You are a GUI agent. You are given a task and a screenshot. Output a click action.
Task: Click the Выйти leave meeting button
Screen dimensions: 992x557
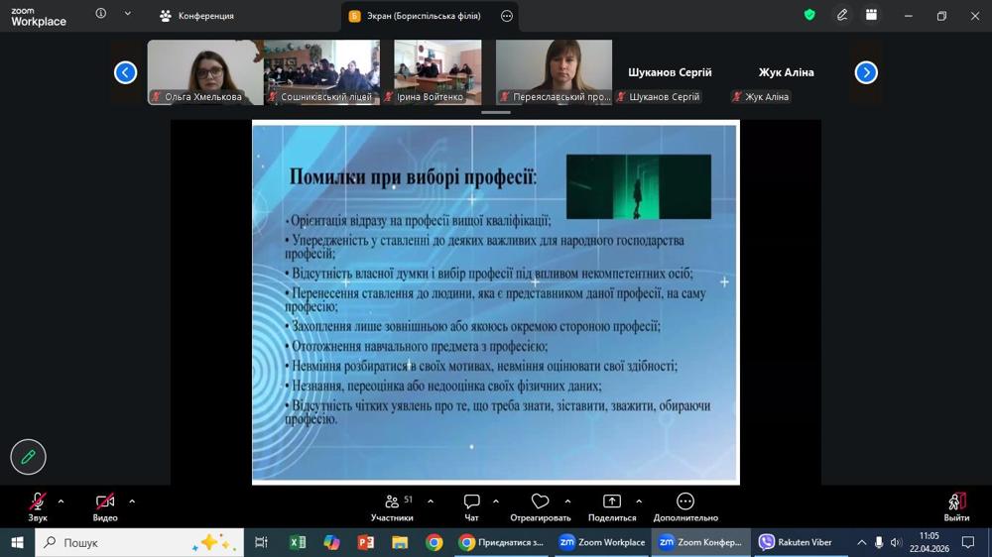956,506
